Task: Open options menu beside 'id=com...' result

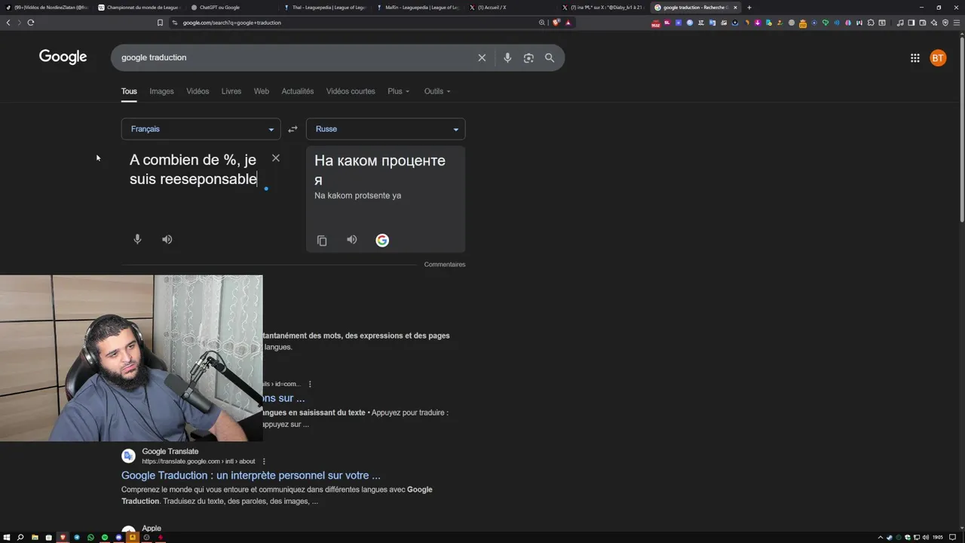Action: click(x=310, y=384)
